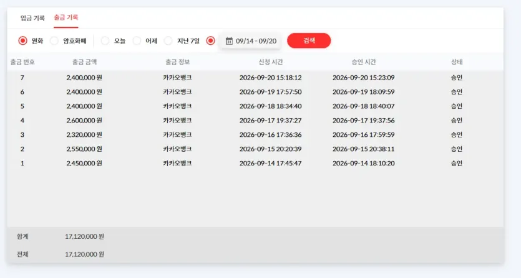Click the 2,600,000 원 amount

click(x=84, y=120)
